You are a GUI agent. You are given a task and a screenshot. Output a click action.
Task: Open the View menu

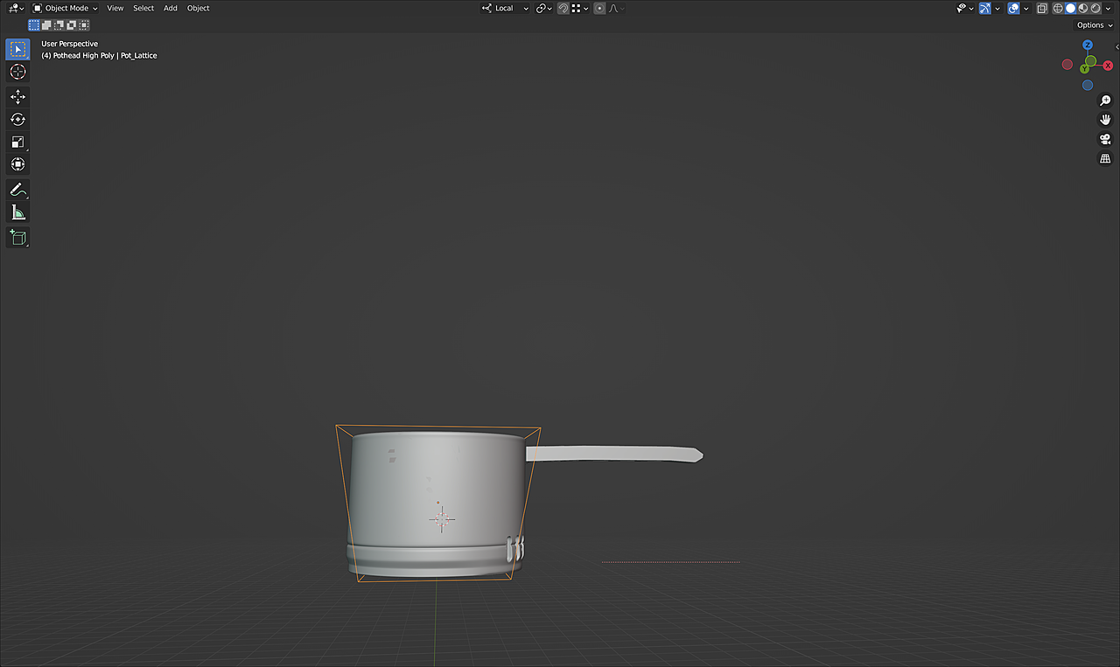click(115, 8)
